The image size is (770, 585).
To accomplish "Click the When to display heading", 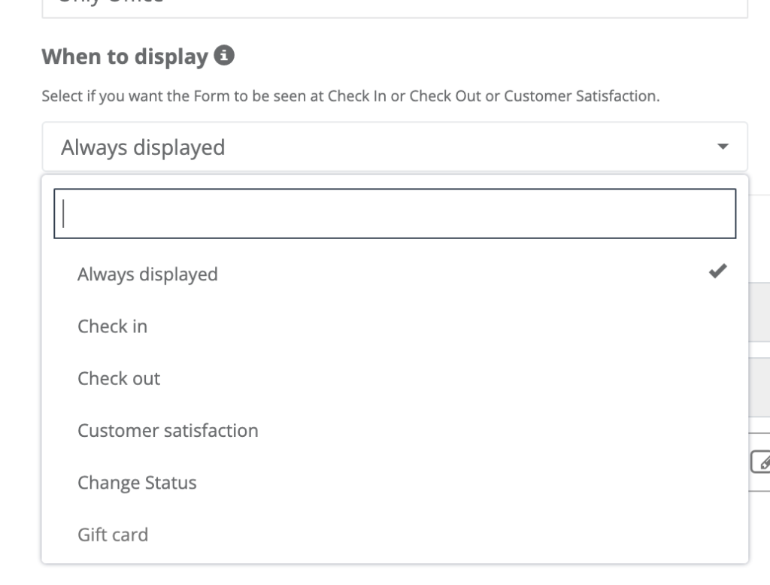I will tap(126, 56).
